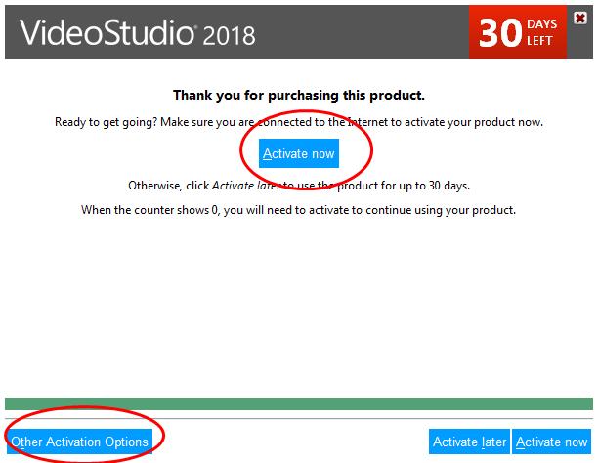Click the large "30" counter number
Screen dimensions: 598x463
[x=501, y=32]
